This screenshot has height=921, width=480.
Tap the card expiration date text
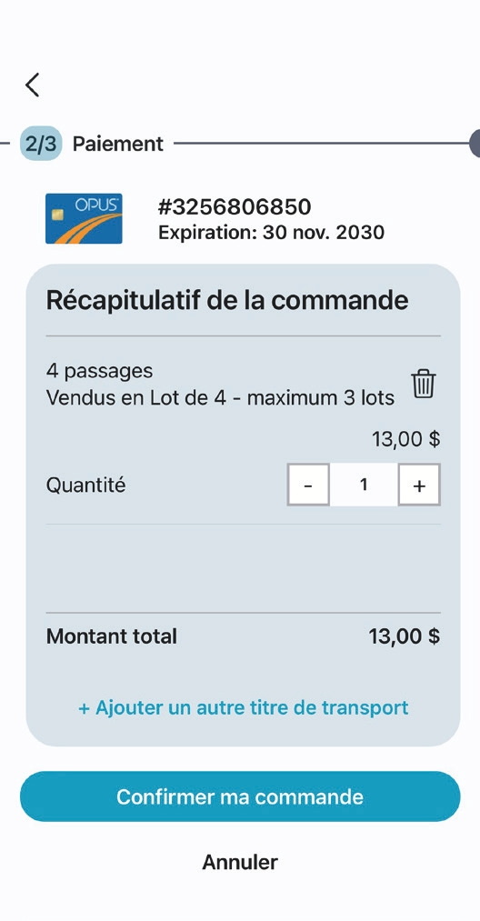[272, 233]
